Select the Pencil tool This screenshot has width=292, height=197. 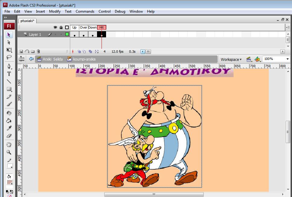point(9,96)
